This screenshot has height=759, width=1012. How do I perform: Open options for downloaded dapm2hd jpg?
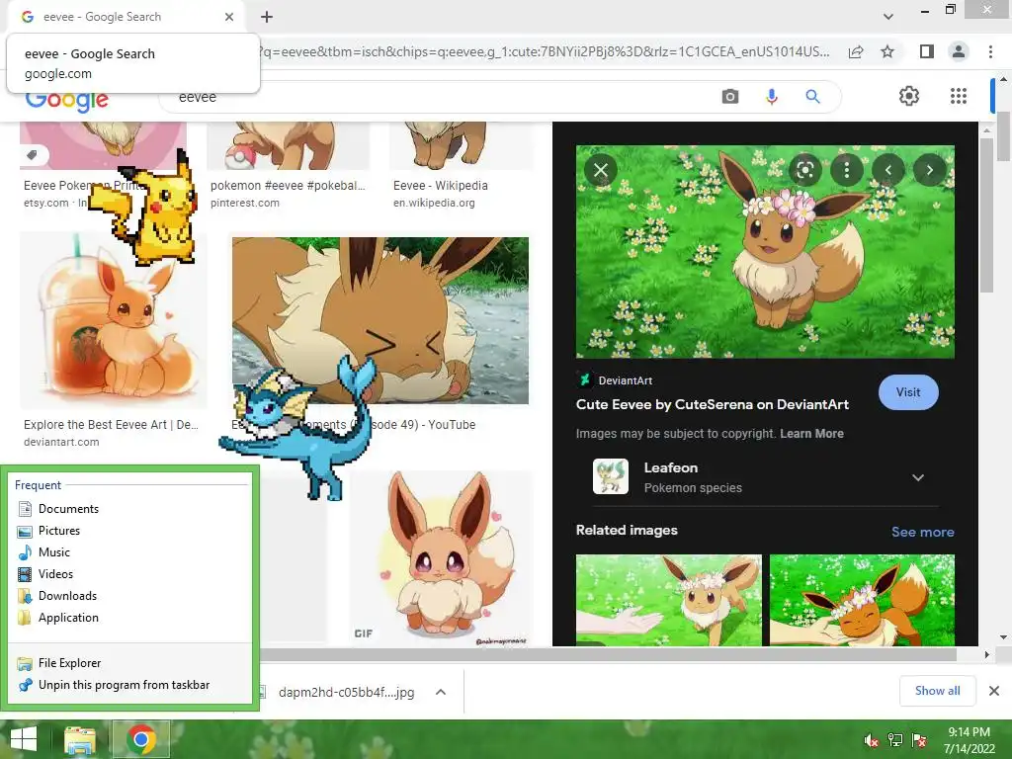pyautogui.click(x=441, y=692)
